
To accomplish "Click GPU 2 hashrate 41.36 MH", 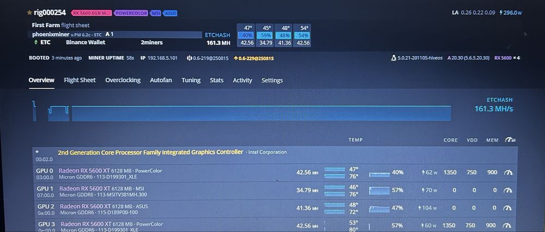I will click(x=307, y=208).
